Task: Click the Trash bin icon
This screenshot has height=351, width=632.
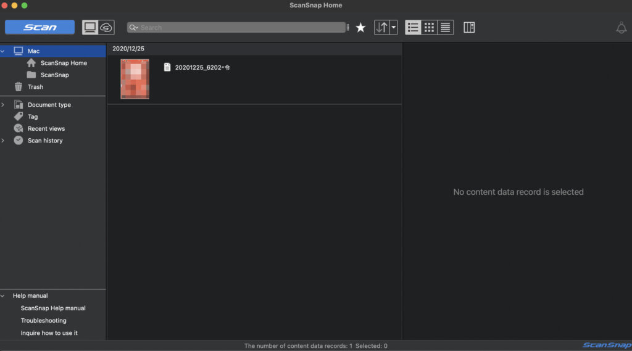Action: coord(18,86)
